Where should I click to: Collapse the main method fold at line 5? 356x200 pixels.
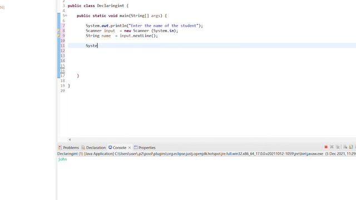pos(66,16)
